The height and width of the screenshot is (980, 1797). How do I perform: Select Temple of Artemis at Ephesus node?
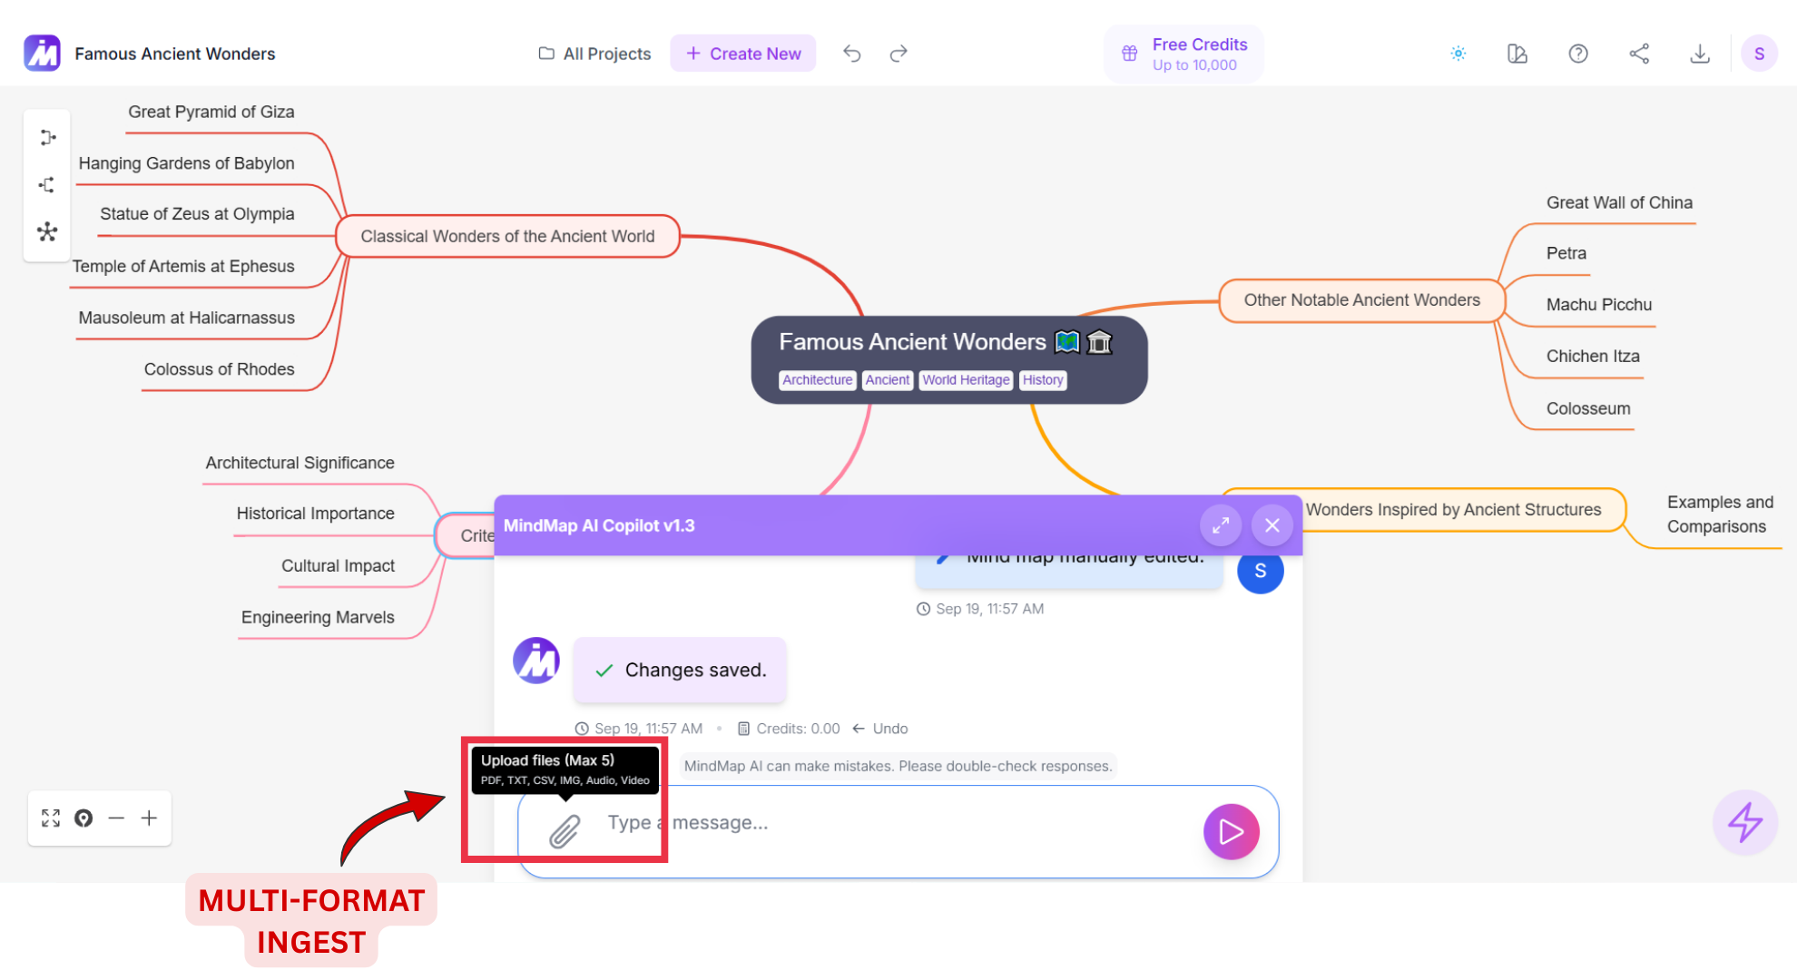tap(183, 266)
